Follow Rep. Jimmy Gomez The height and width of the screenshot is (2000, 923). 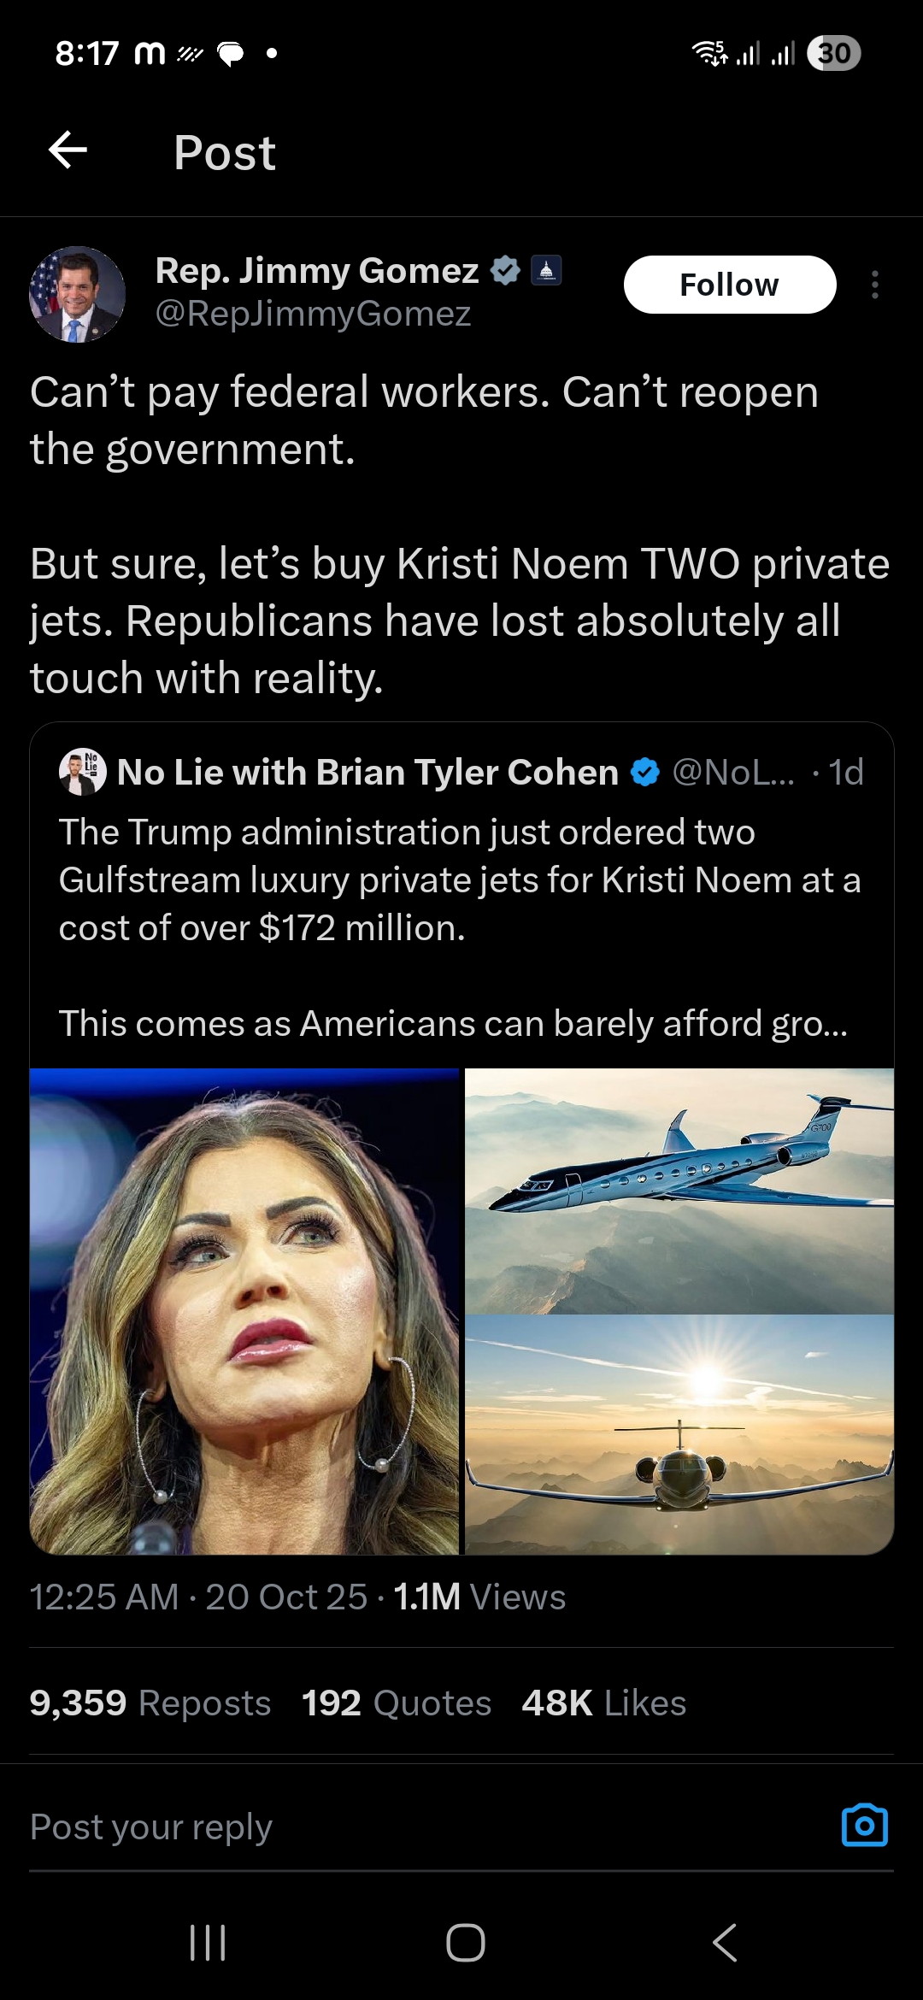(729, 285)
